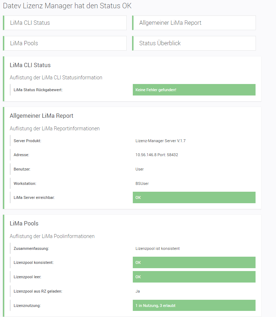Screen dimensions: 276x317
Task: Select the Allgemeiner LiMa Report section heading
Action: (x=41, y=116)
